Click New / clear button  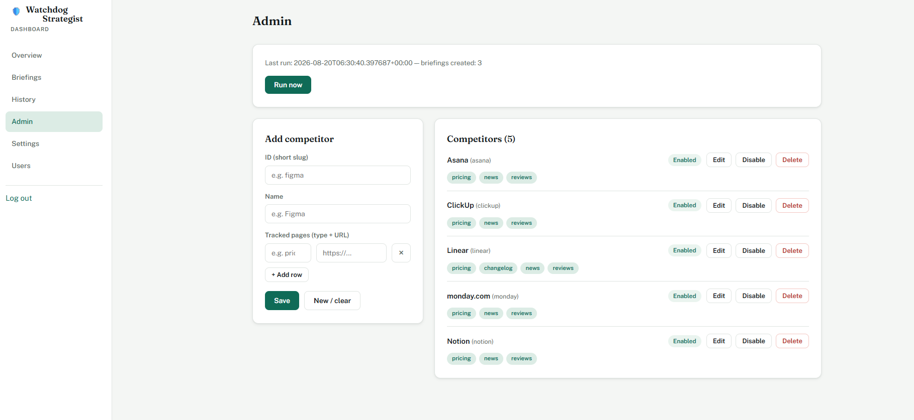click(x=332, y=301)
